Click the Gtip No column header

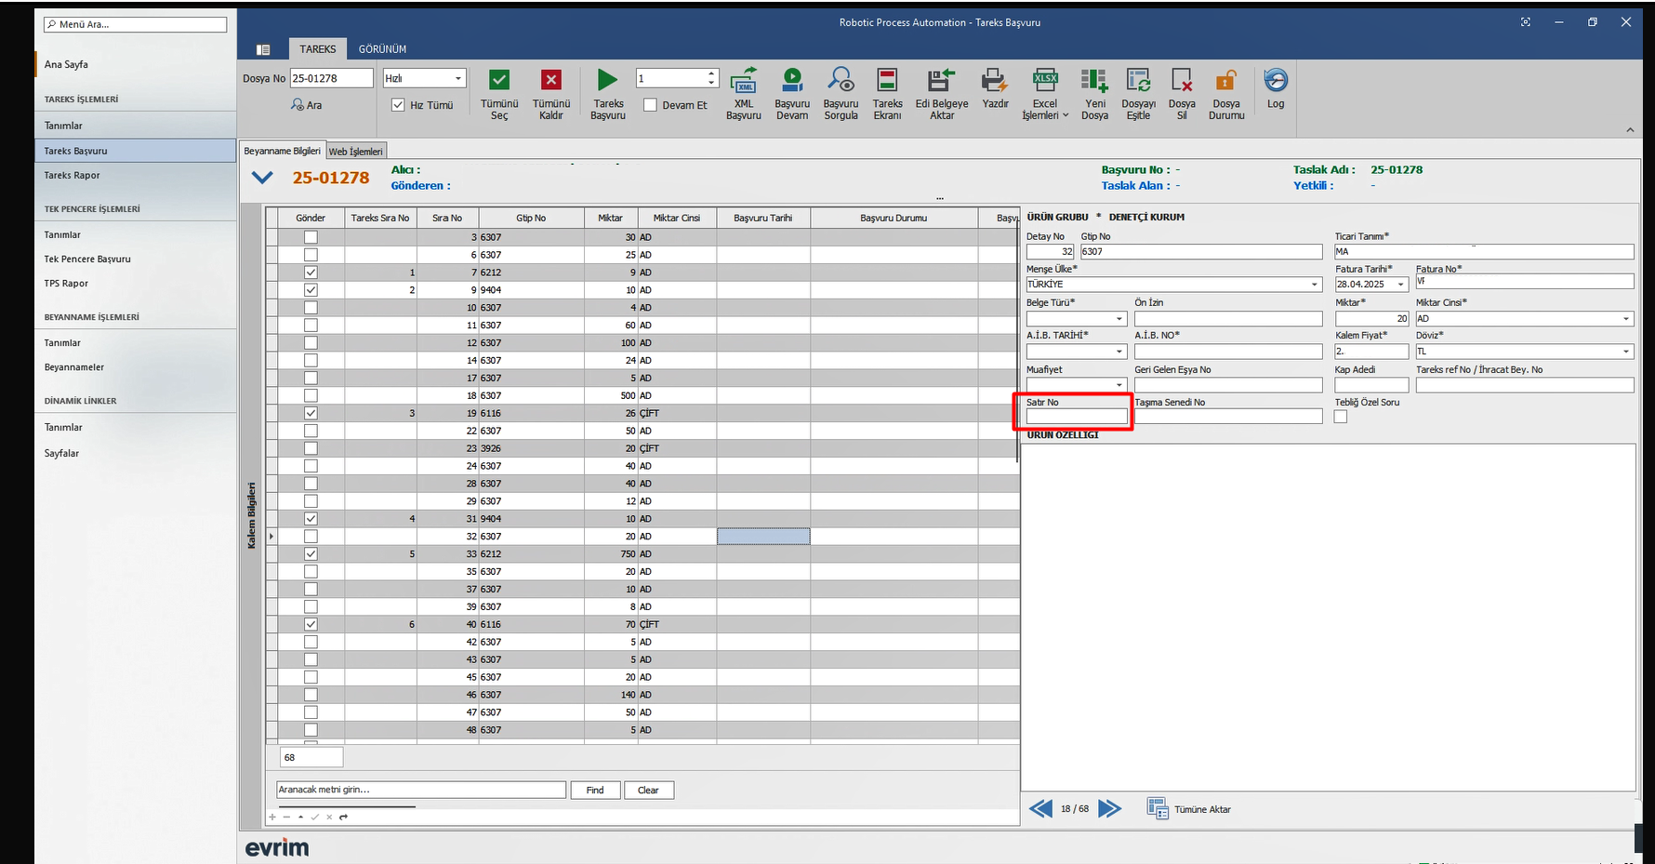click(x=531, y=218)
